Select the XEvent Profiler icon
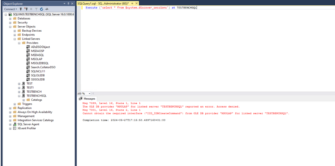This screenshot has width=335, height=166. tap(15, 128)
